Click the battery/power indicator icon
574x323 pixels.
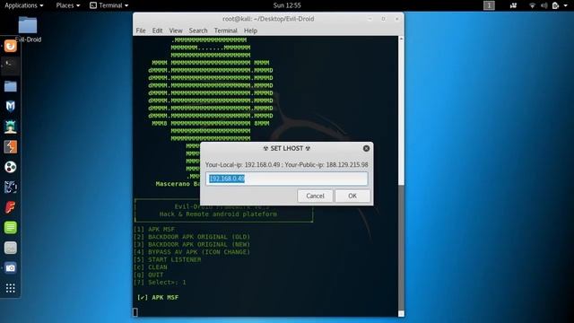click(555, 5)
